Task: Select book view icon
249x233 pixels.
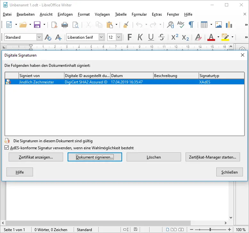Action: tap(181, 229)
